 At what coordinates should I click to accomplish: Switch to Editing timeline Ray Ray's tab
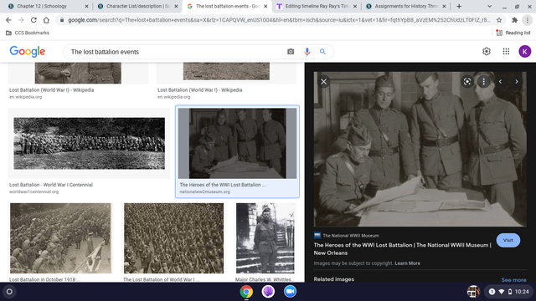point(317,6)
